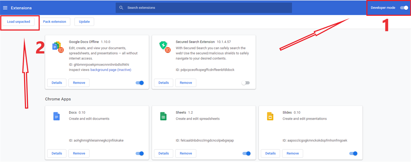
Task: Enable the Secured Search Extension
Action: (246, 83)
